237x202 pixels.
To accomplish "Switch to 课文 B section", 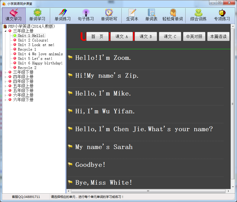I will click(x=146, y=37).
